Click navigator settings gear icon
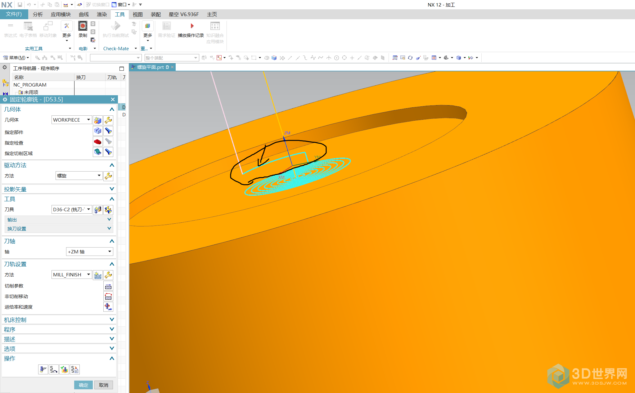 click(5, 67)
